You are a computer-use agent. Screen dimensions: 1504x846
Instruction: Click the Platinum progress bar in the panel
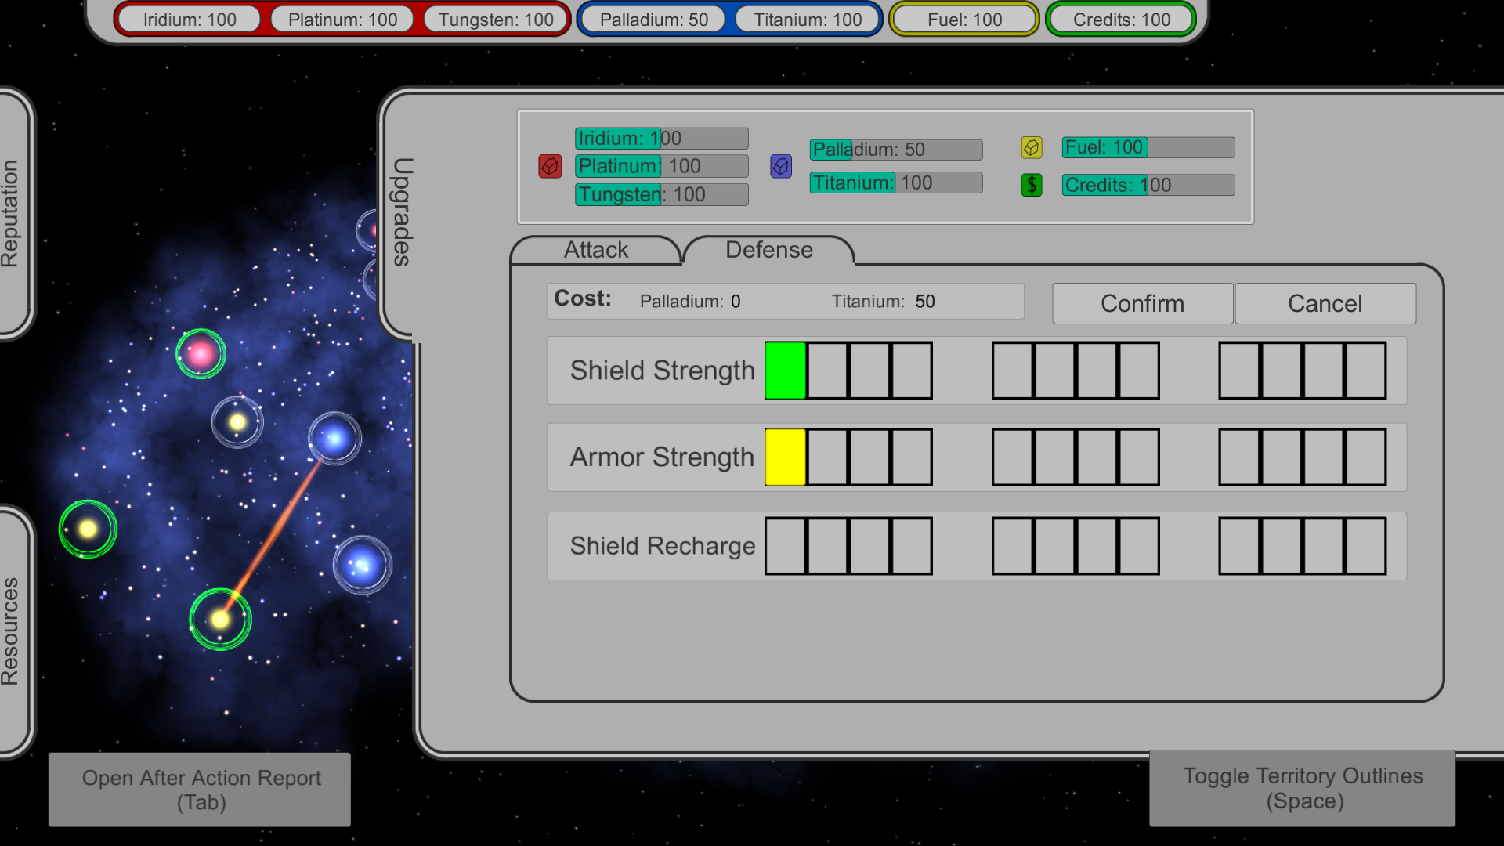click(x=662, y=166)
